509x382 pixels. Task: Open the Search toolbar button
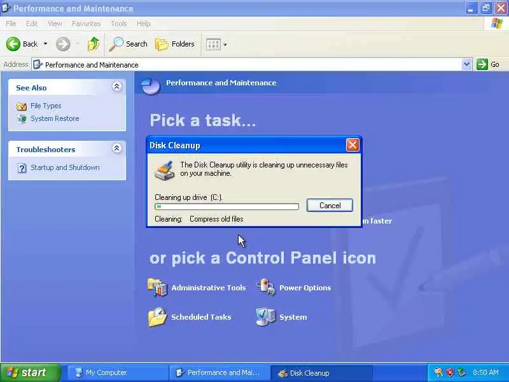tap(129, 44)
